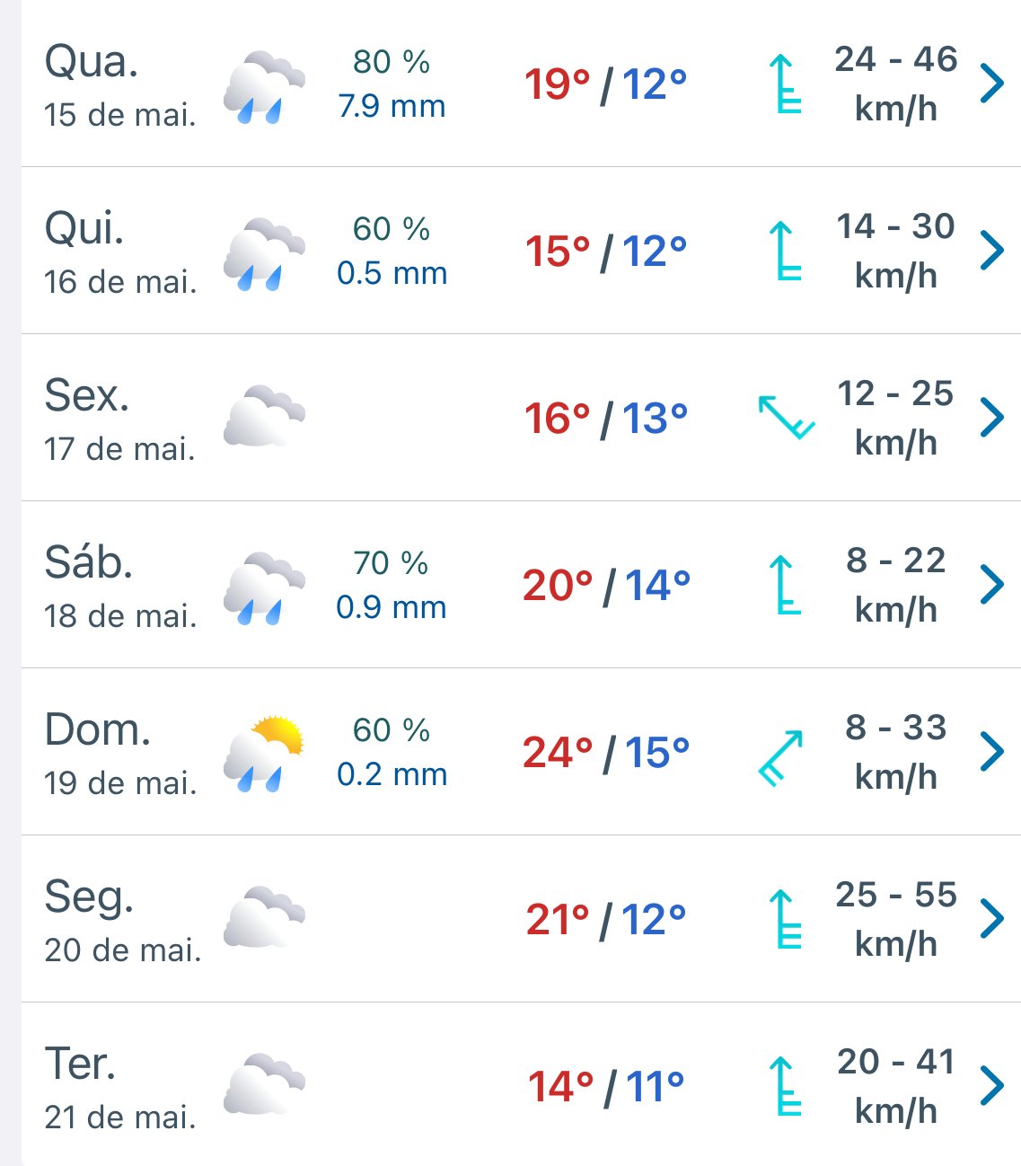This screenshot has height=1166, width=1021.
Task: Expand Qui. 16 de mai. details chevron
Action: [x=991, y=251]
